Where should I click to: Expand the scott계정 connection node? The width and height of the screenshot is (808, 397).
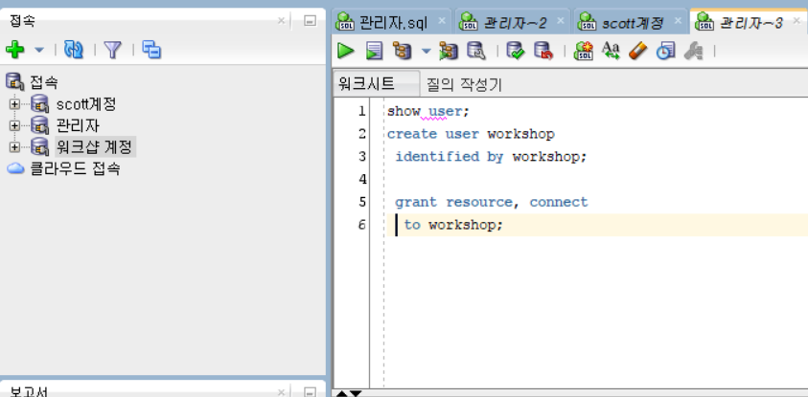point(14,104)
